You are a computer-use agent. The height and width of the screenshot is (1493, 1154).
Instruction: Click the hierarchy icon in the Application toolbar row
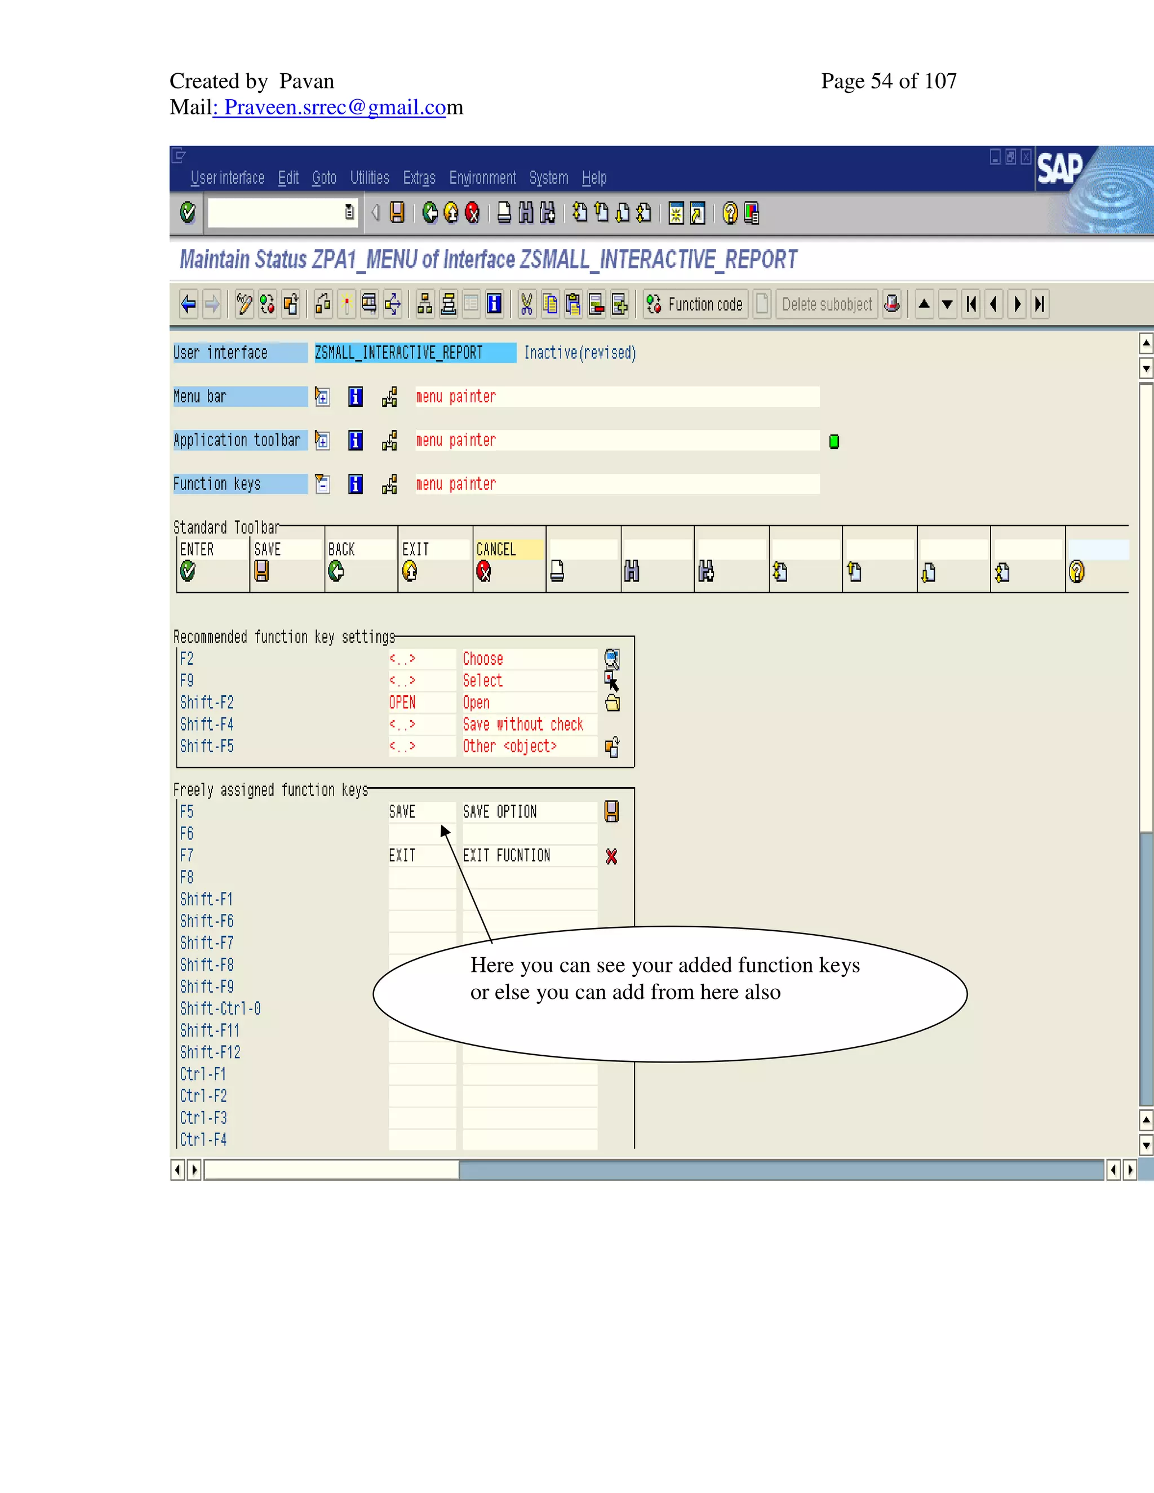click(390, 440)
